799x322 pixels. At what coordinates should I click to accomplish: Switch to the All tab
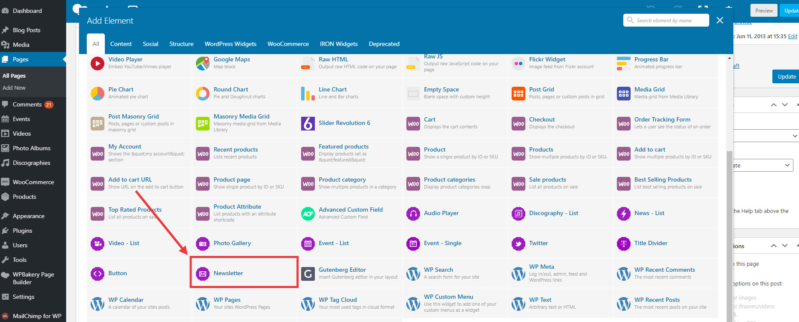[x=96, y=44]
